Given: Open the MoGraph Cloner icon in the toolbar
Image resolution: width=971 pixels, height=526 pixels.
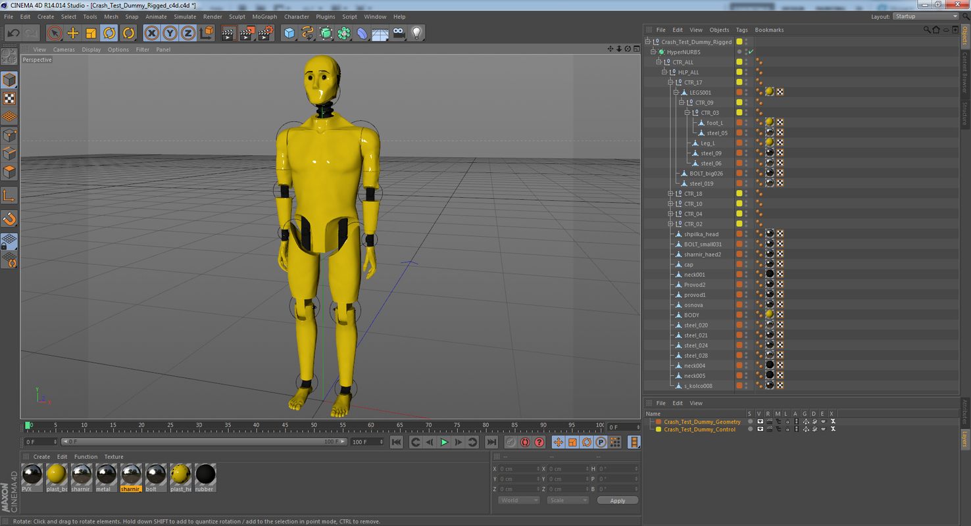Looking at the screenshot, I should (344, 33).
